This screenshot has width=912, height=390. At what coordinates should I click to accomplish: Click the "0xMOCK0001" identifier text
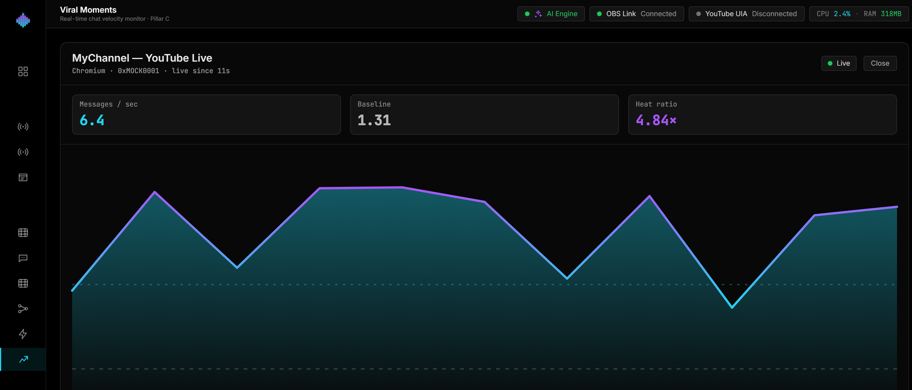pos(139,71)
